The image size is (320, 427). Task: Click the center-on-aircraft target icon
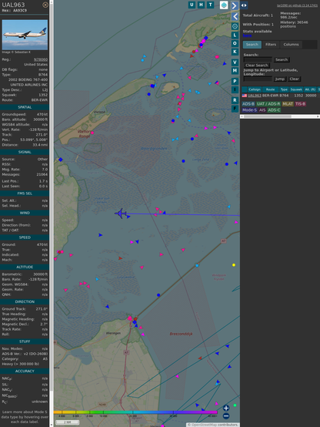[235, 26]
